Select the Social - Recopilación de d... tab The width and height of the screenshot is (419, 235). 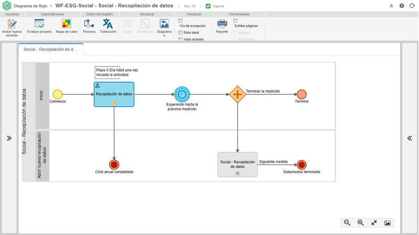click(x=51, y=49)
